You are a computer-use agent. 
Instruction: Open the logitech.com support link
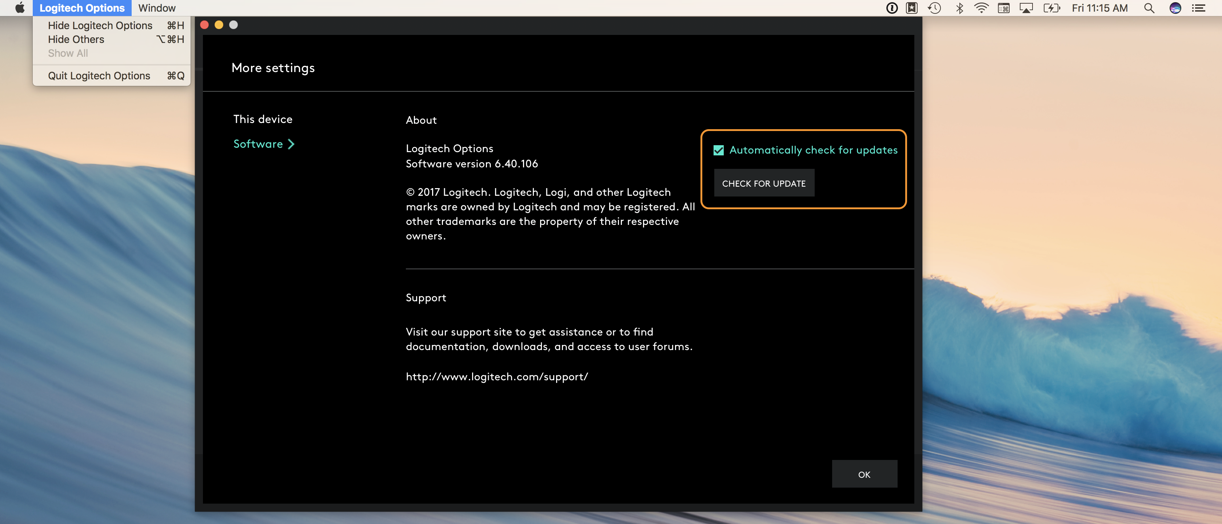(497, 377)
